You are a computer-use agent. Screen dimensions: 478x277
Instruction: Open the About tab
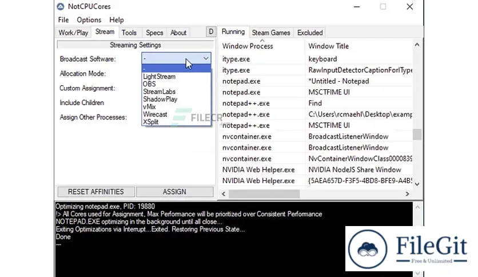pyautogui.click(x=178, y=33)
